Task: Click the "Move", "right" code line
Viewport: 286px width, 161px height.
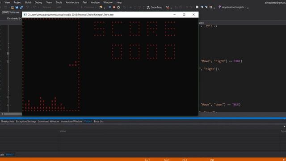Action: [x=222, y=61]
